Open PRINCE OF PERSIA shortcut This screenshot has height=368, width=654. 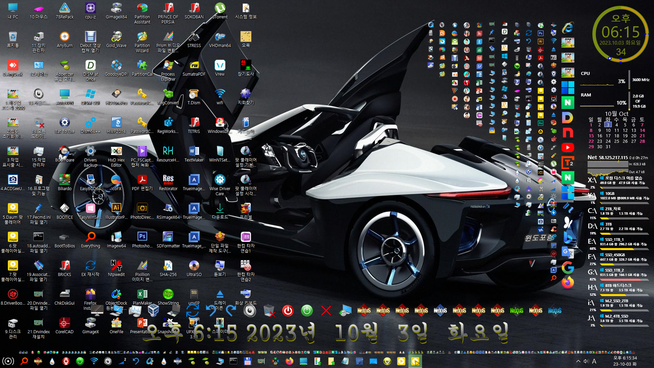168,13
